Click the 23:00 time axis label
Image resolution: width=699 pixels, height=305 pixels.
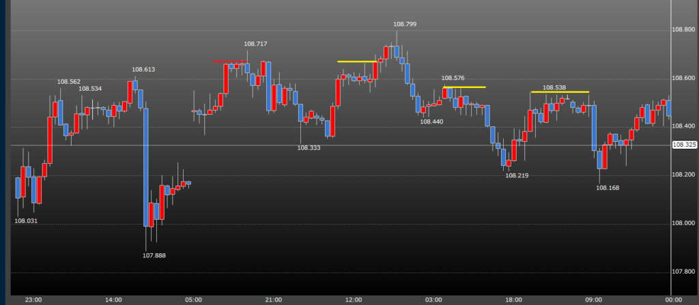coord(33,300)
